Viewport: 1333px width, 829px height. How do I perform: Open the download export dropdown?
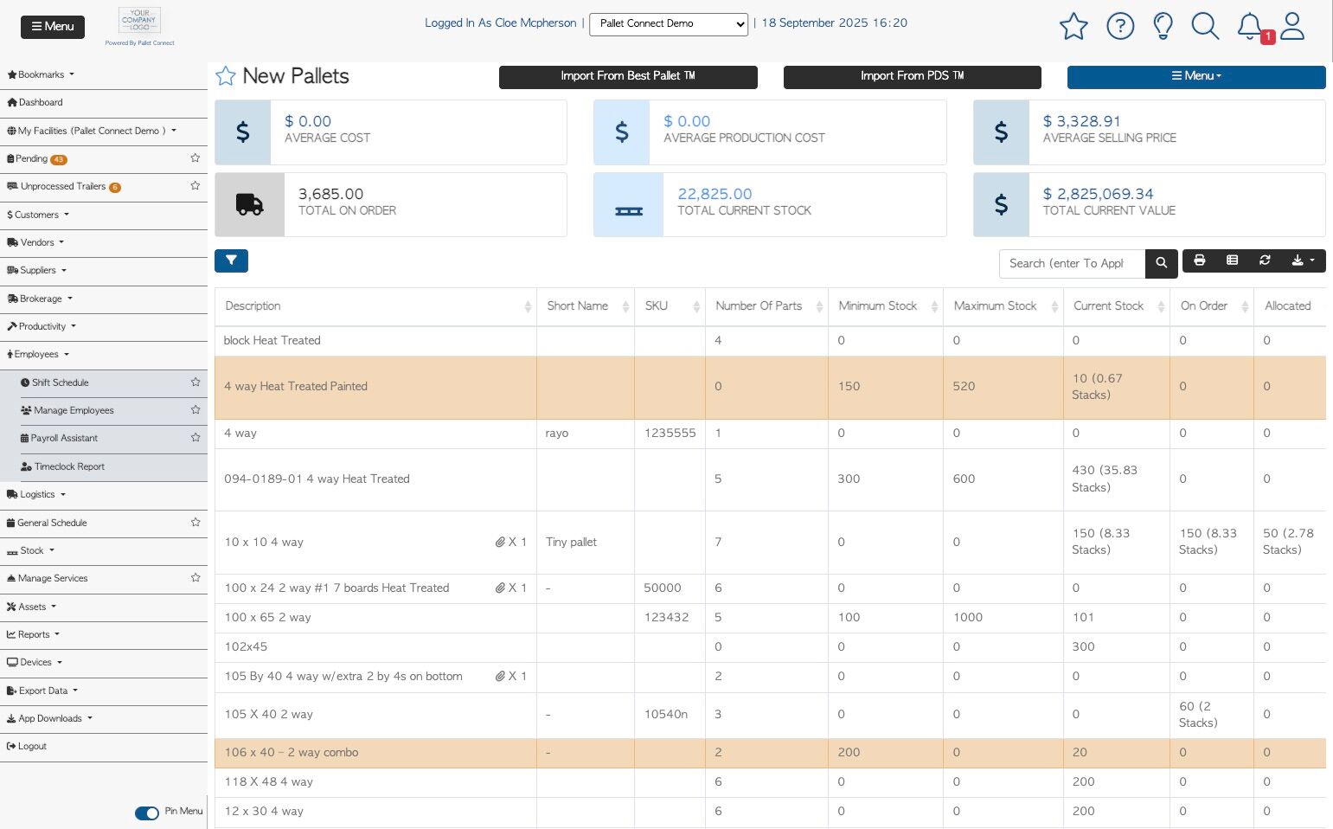pyautogui.click(x=1303, y=260)
